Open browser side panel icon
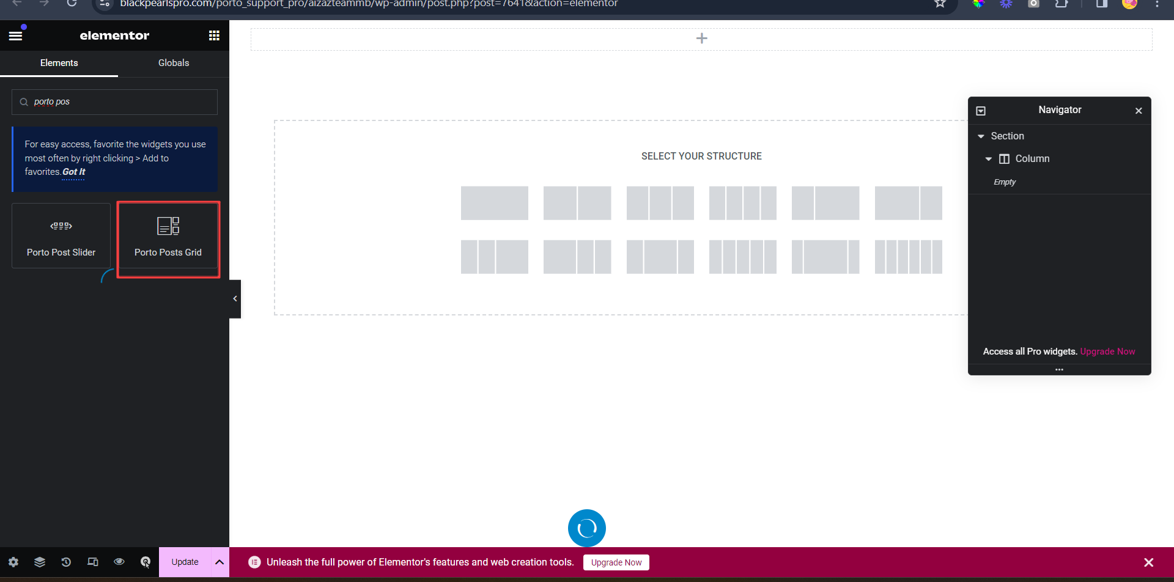The width and height of the screenshot is (1174, 582). [x=1102, y=4]
